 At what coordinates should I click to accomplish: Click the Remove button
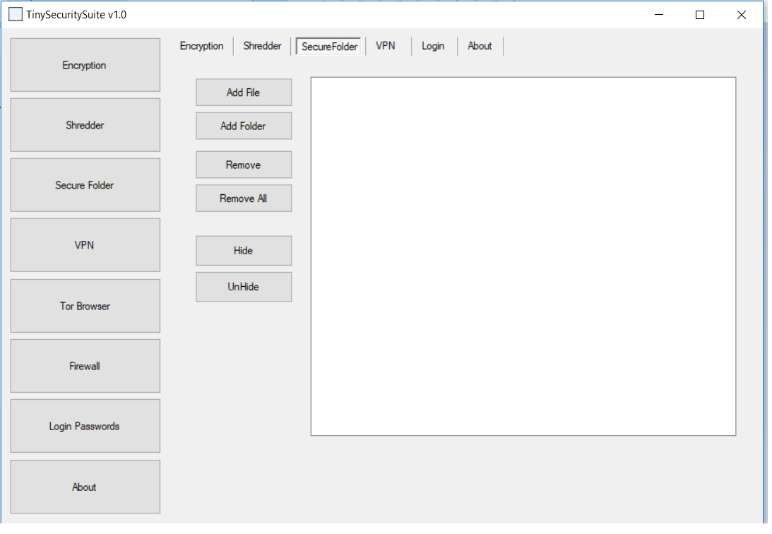pos(244,165)
